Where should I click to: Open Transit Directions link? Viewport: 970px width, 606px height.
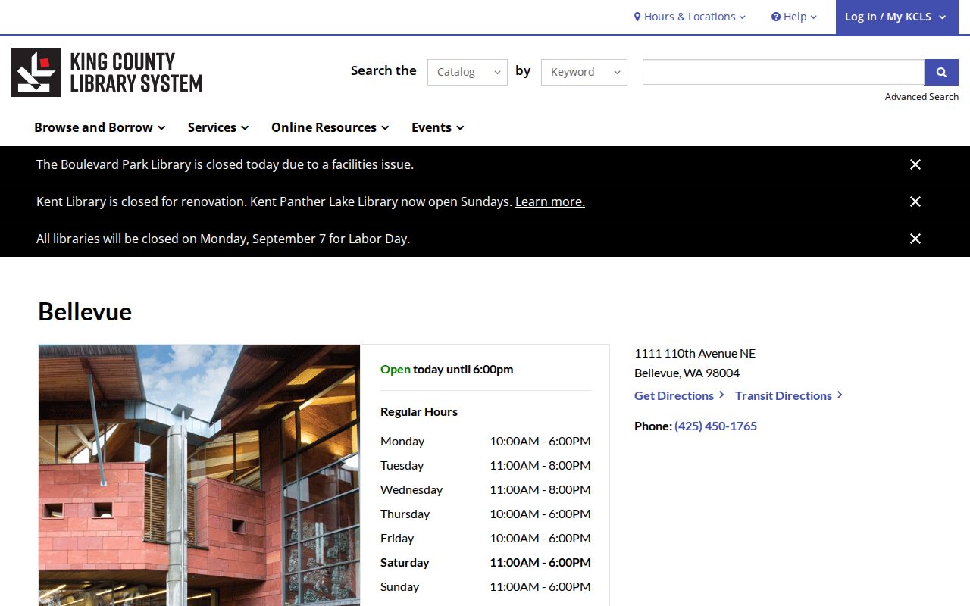point(789,395)
